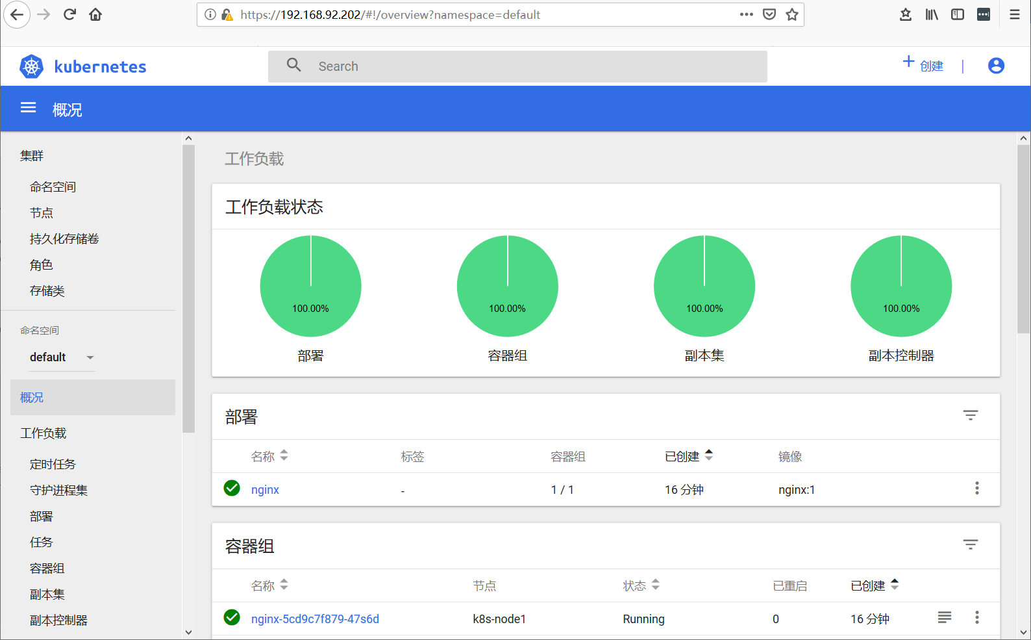Viewport: 1031px width, 640px height.
Task: Open actions menu for nginx-5cd9c7f879-47s6d pod
Action: click(x=976, y=617)
